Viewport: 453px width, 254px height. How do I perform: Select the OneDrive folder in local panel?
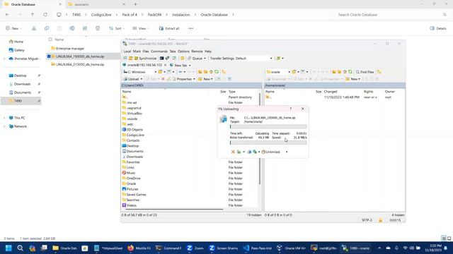(132, 179)
